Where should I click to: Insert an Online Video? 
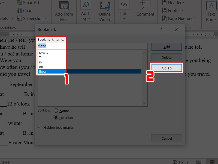tap(105, 11)
